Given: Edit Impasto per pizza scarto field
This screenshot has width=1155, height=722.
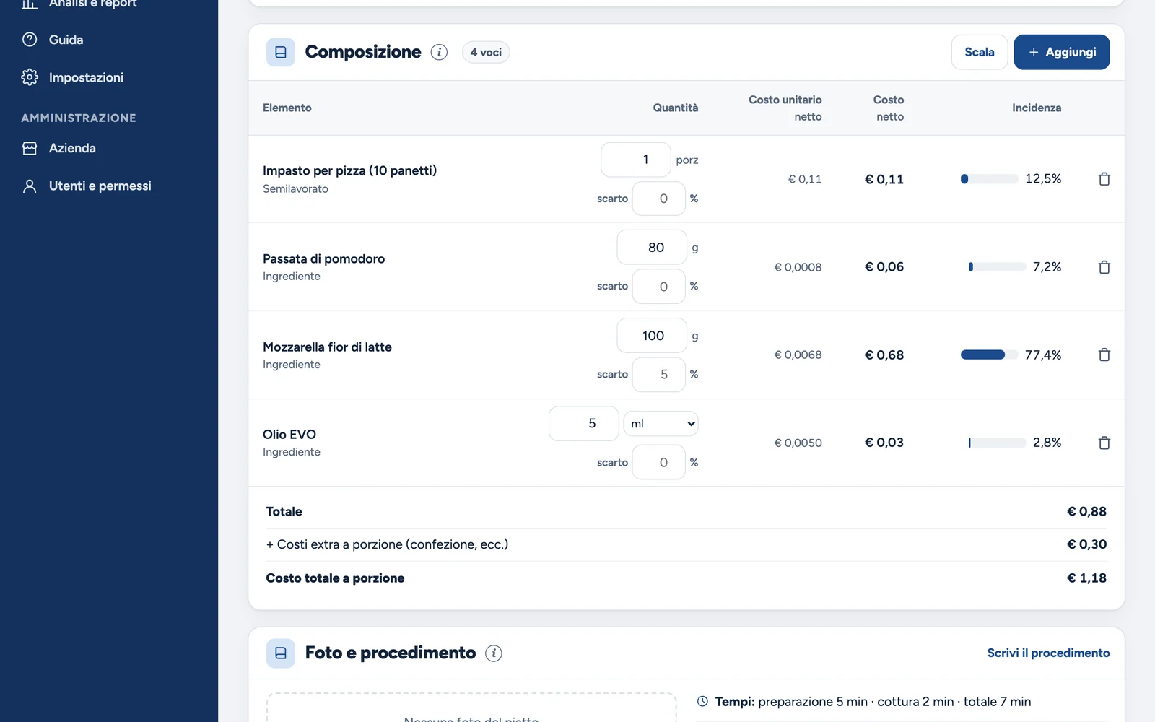Looking at the screenshot, I should [x=659, y=199].
